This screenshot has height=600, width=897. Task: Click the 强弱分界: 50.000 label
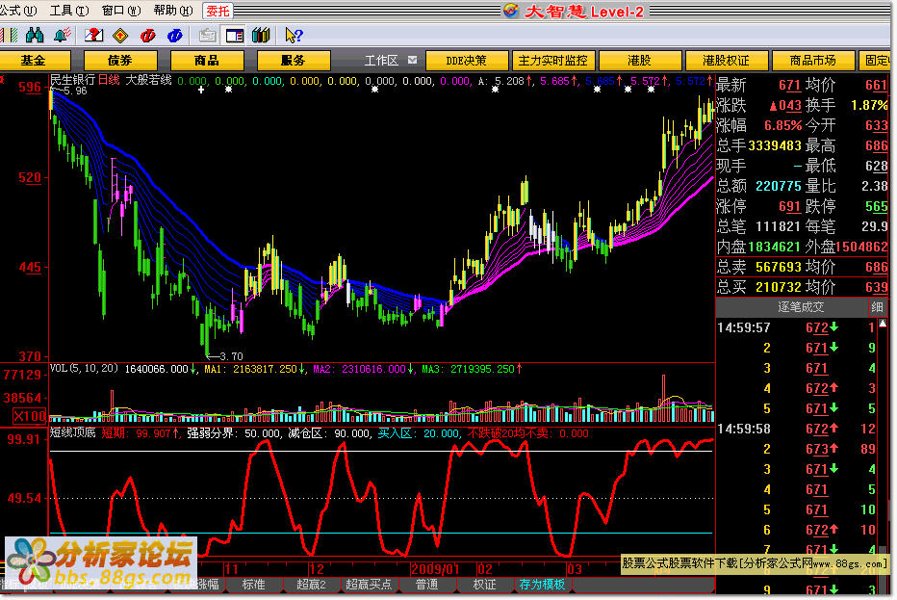tap(234, 433)
